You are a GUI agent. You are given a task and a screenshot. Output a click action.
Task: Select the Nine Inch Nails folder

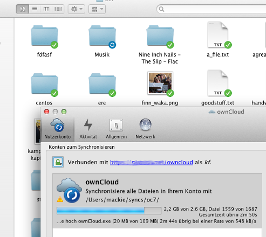[x=160, y=36]
